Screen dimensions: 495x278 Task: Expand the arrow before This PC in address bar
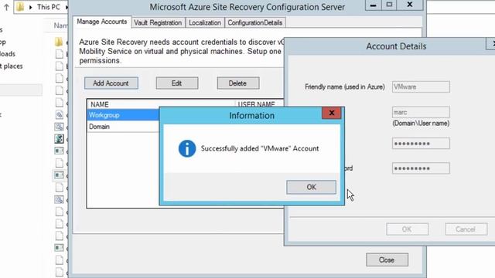[31, 7]
